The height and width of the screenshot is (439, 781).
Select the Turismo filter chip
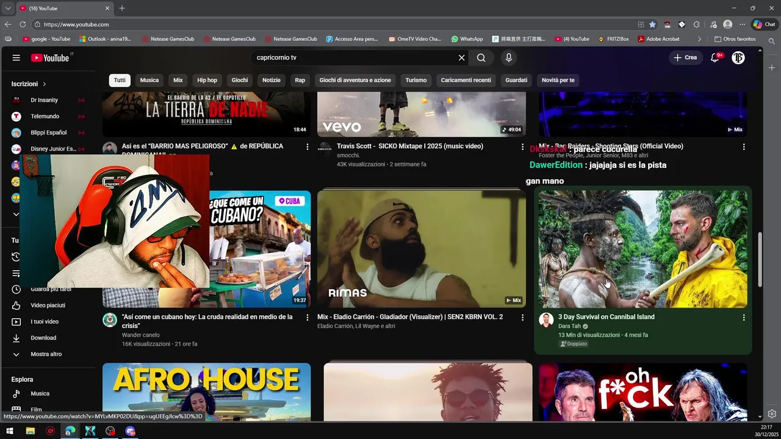click(416, 80)
